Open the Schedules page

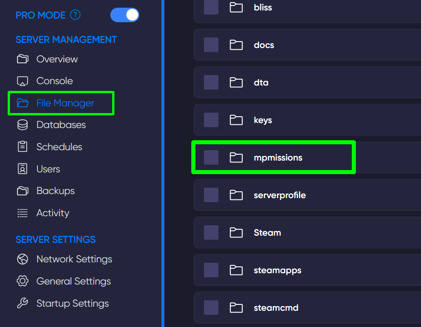click(x=59, y=147)
